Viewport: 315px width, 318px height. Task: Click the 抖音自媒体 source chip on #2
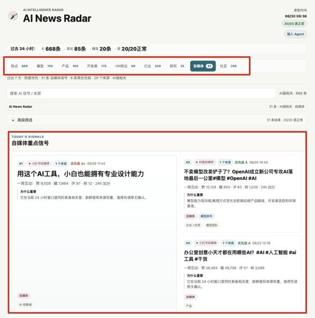205,162
